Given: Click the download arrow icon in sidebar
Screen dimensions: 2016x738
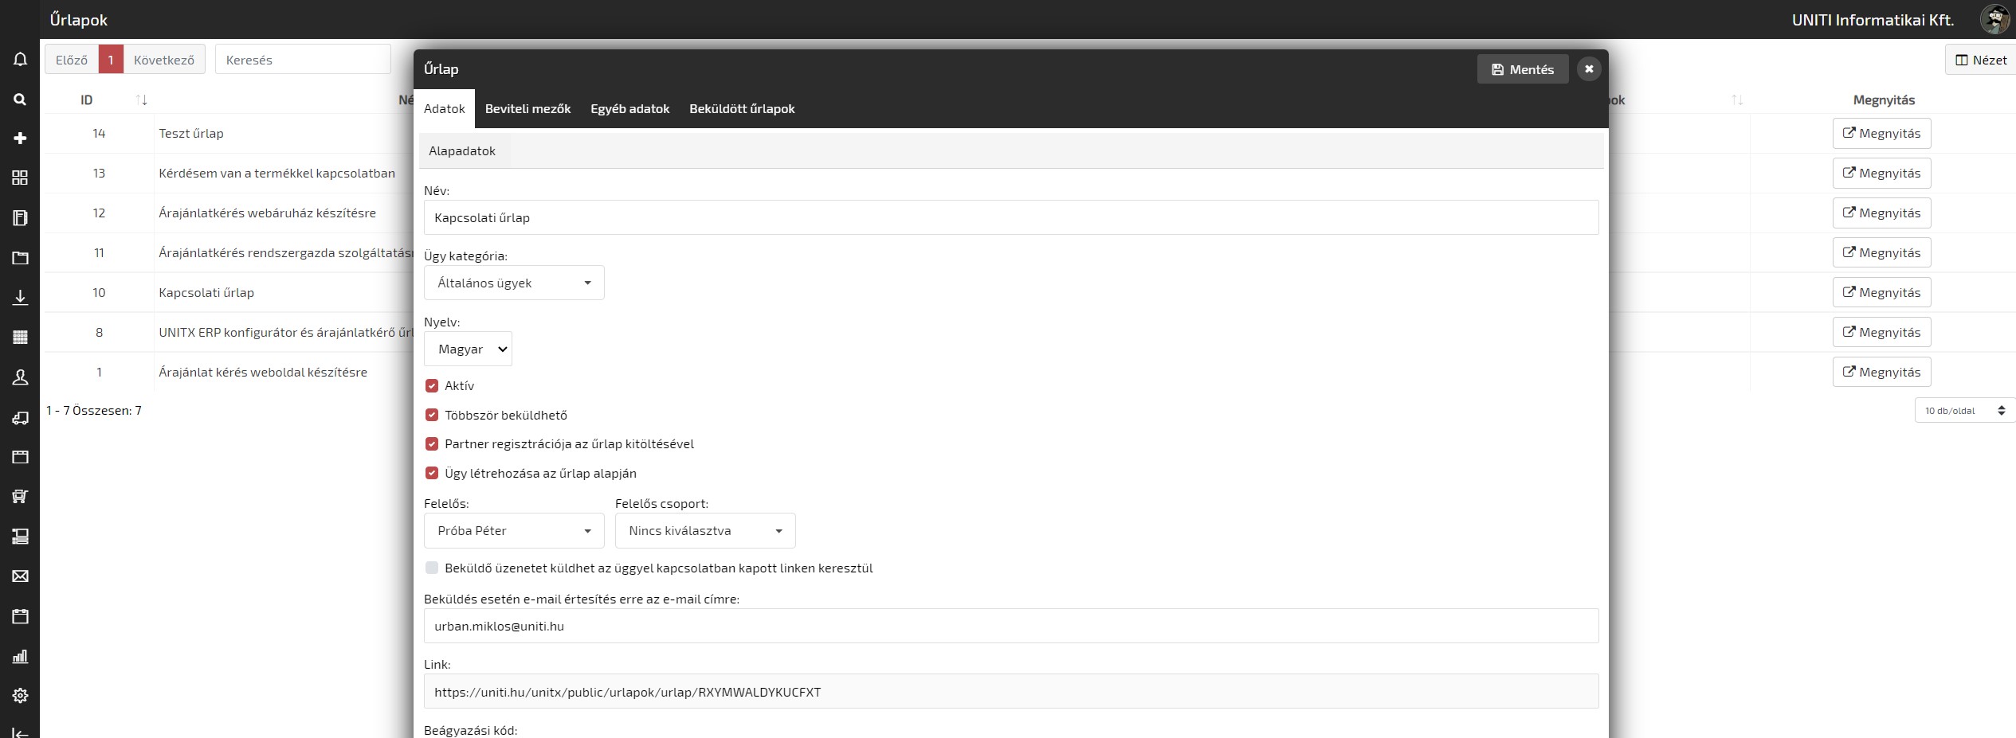Looking at the screenshot, I should (20, 298).
